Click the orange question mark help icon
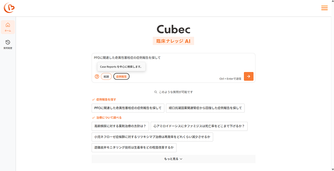 click(x=97, y=76)
